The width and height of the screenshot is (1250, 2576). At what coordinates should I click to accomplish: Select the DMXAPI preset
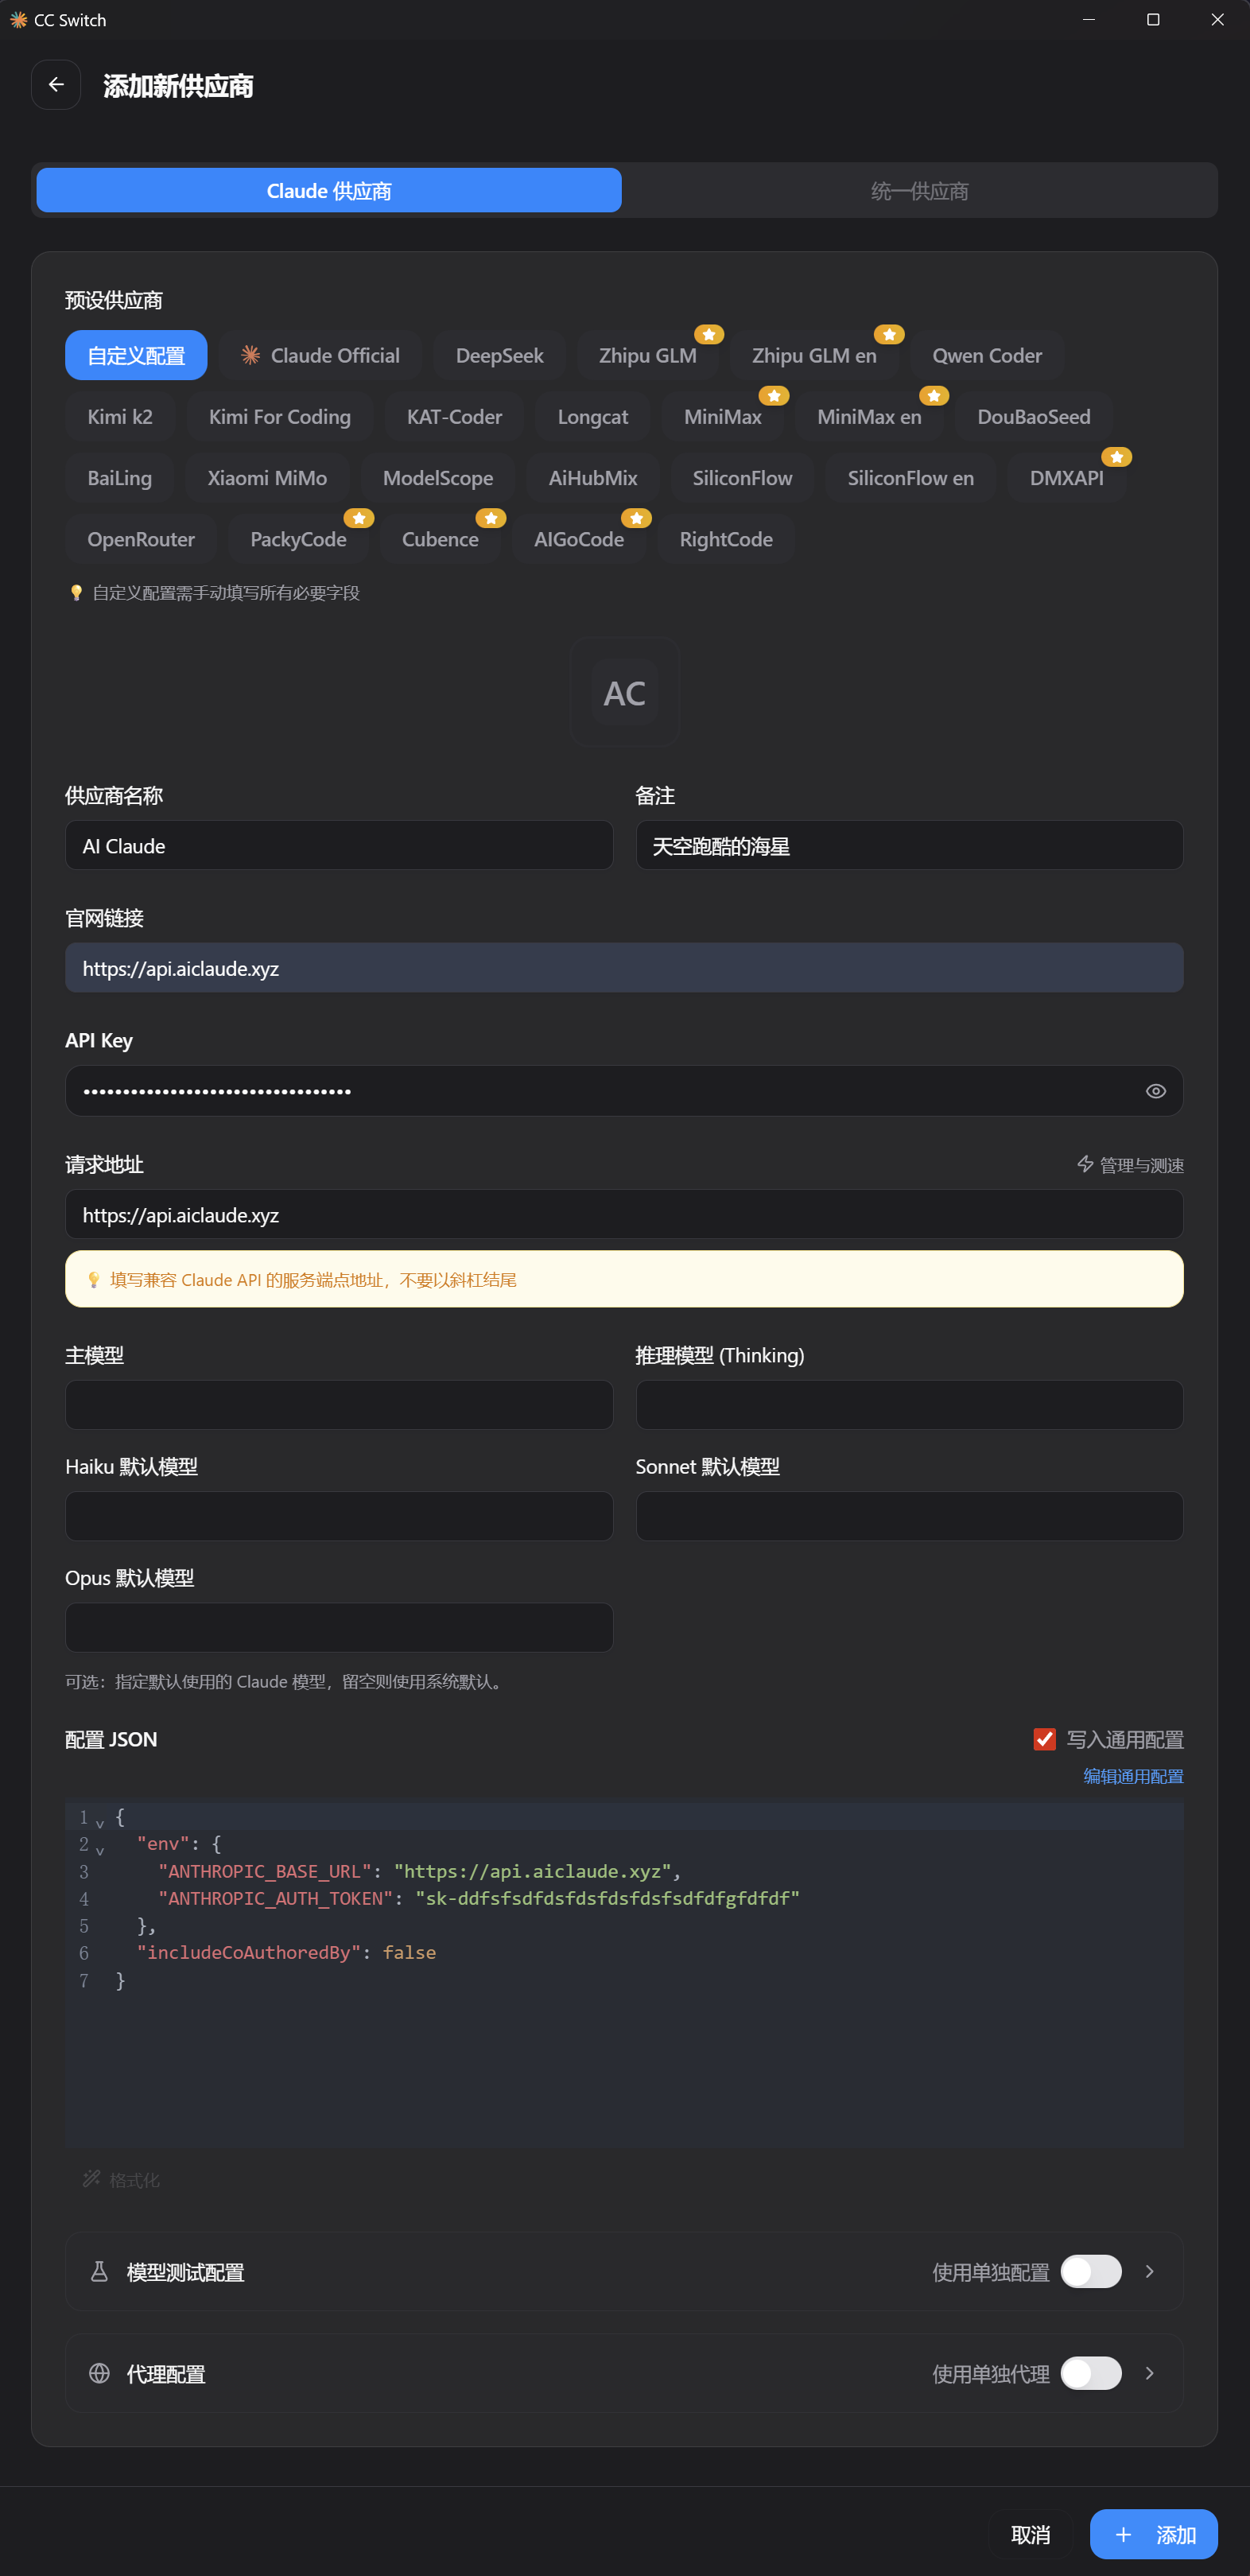coord(1067,478)
